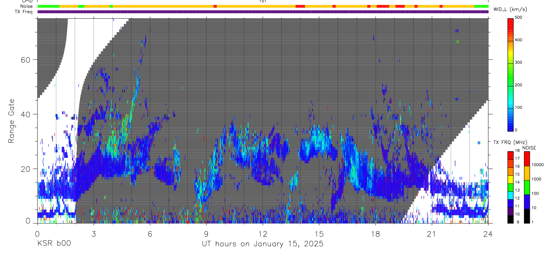Click the WID_L velocity color bar

tap(511, 74)
